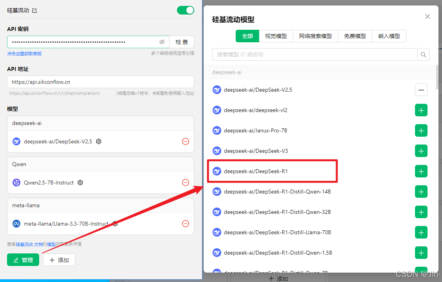442x282 pixels.
Task: Add the DeepSeek-R1-Distill-Qwen-1.5B model
Action: [421, 253]
